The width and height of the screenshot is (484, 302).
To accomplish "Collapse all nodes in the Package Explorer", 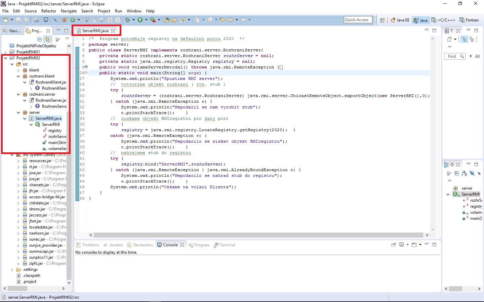I will coord(39,39).
